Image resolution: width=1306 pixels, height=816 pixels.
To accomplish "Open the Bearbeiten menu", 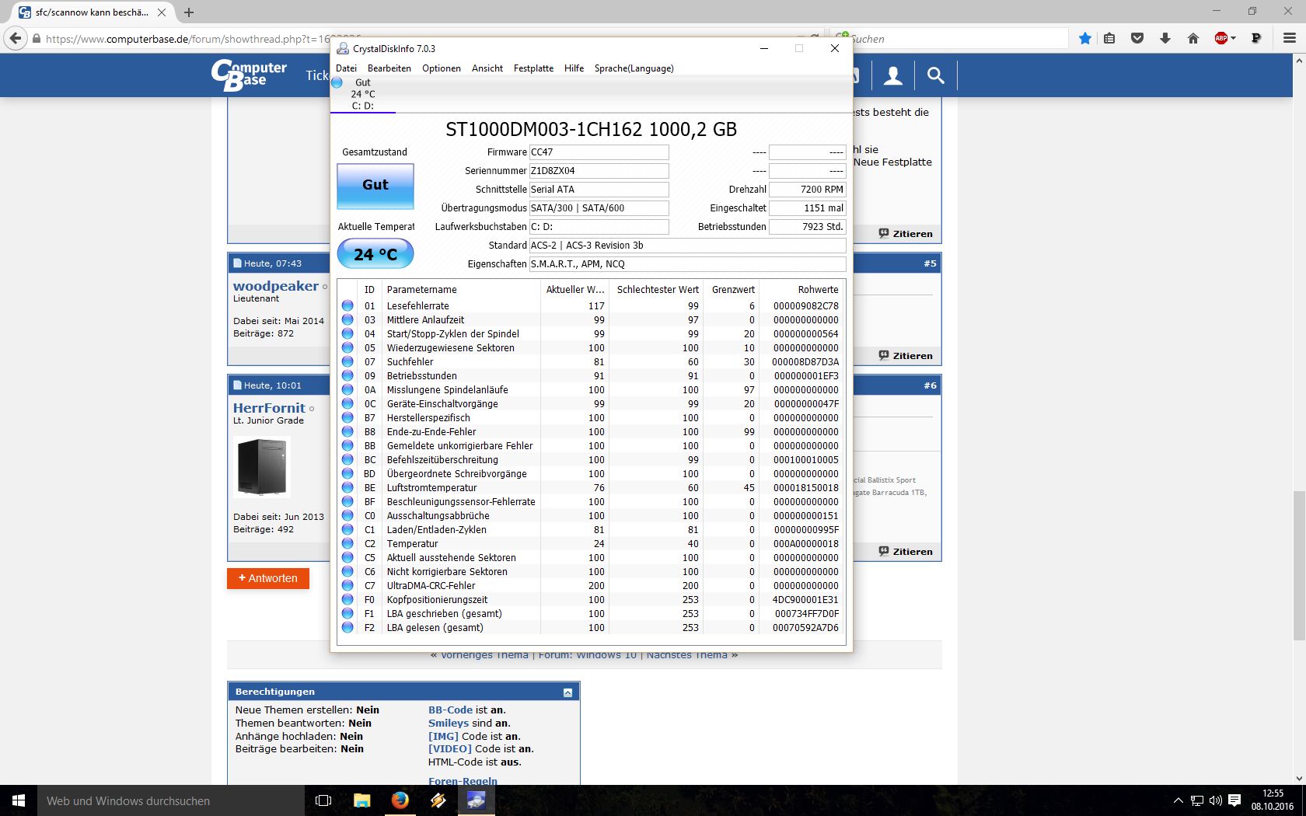I will pyautogui.click(x=389, y=68).
